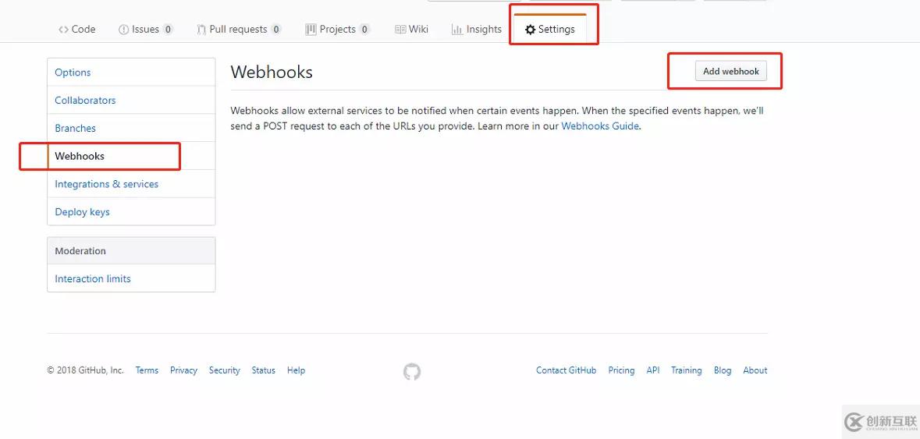
Task: Open Integrations & services settings
Action: coord(106,184)
